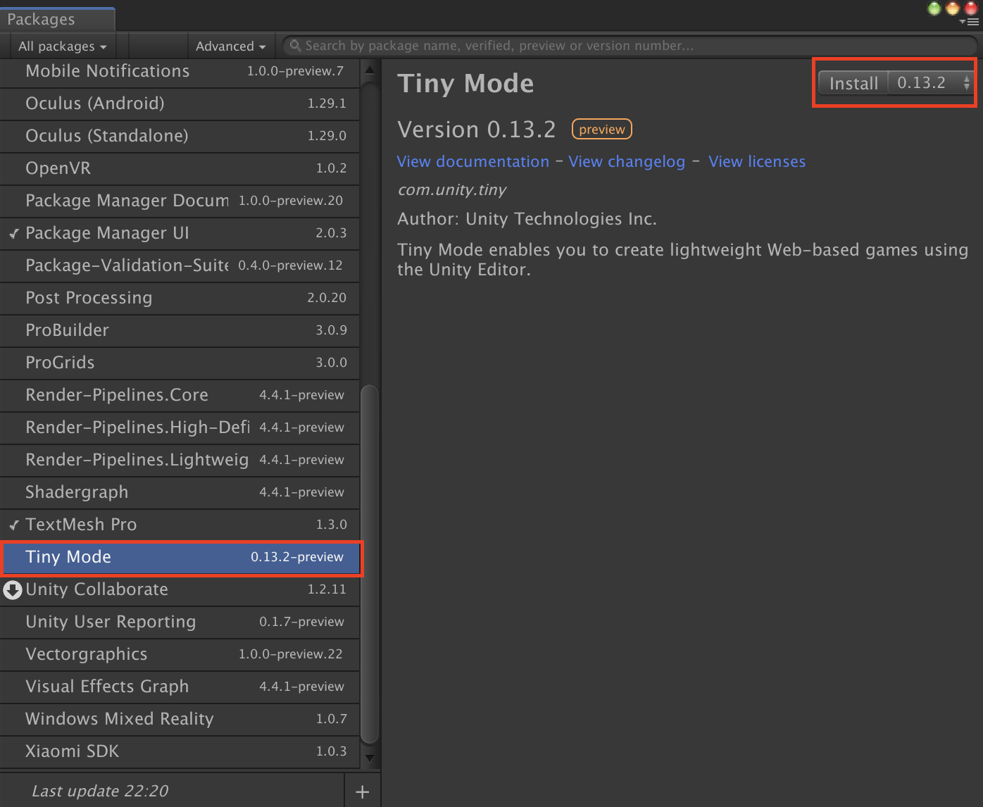Select the Mobile Notifications package
The width and height of the screenshot is (983, 807).
coord(180,71)
